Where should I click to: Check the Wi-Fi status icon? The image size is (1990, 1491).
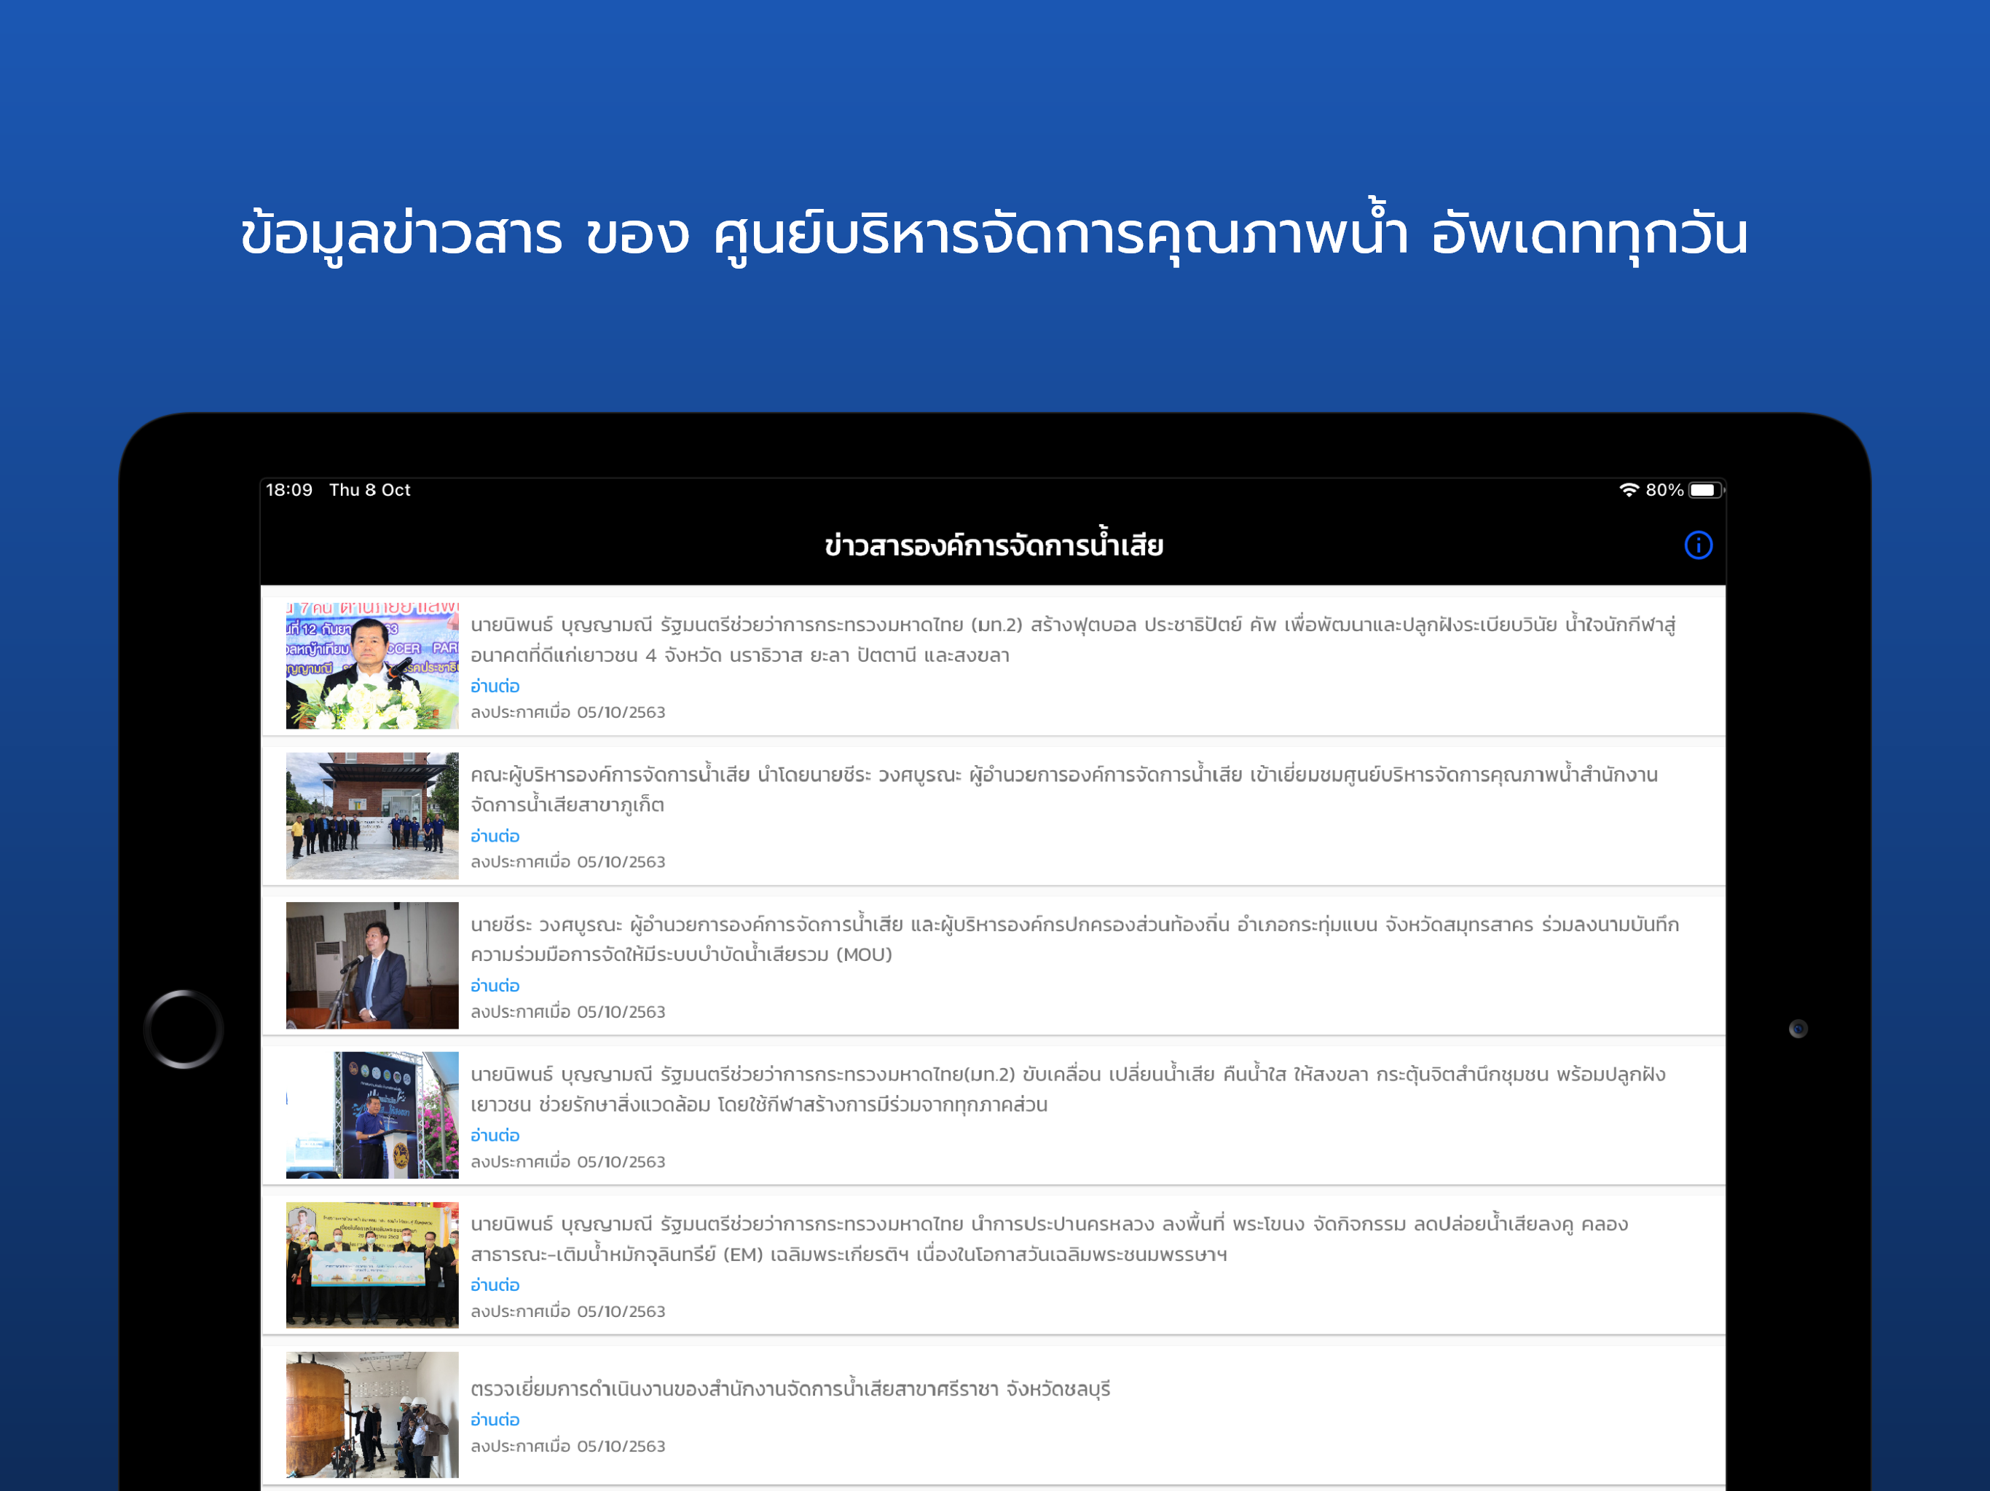point(1628,490)
